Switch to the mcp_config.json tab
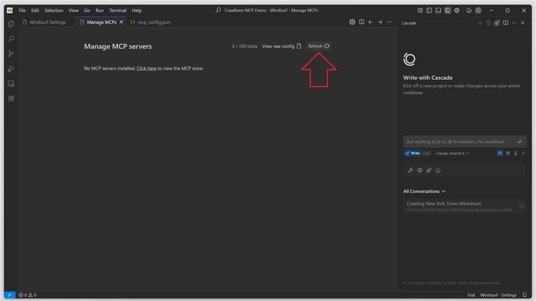The image size is (536, 301). [153, 22]
